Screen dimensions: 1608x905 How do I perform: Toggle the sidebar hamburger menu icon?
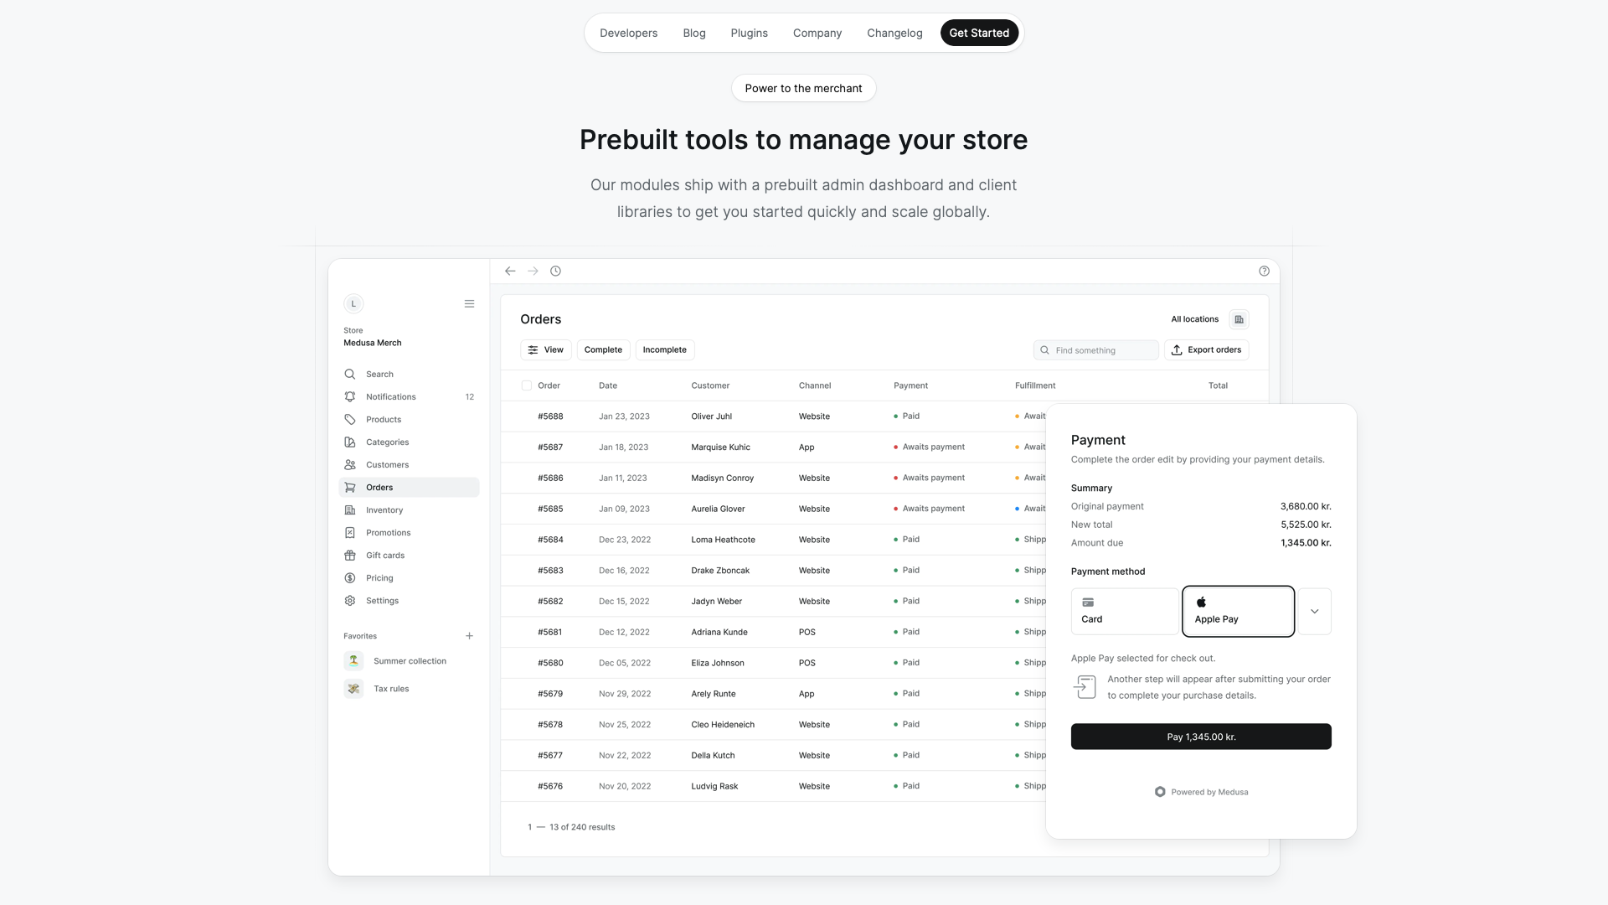(469, 303)
